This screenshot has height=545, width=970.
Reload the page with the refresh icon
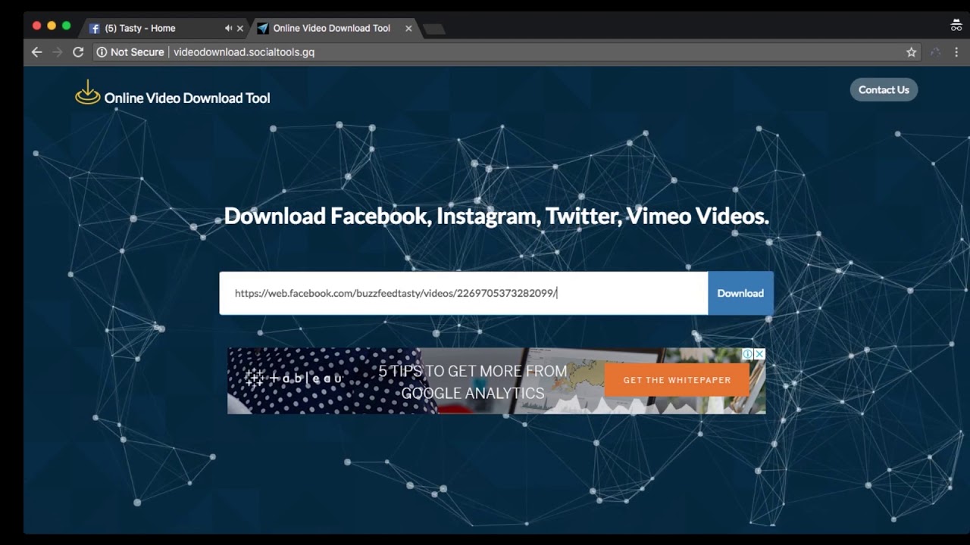(78, 52)
